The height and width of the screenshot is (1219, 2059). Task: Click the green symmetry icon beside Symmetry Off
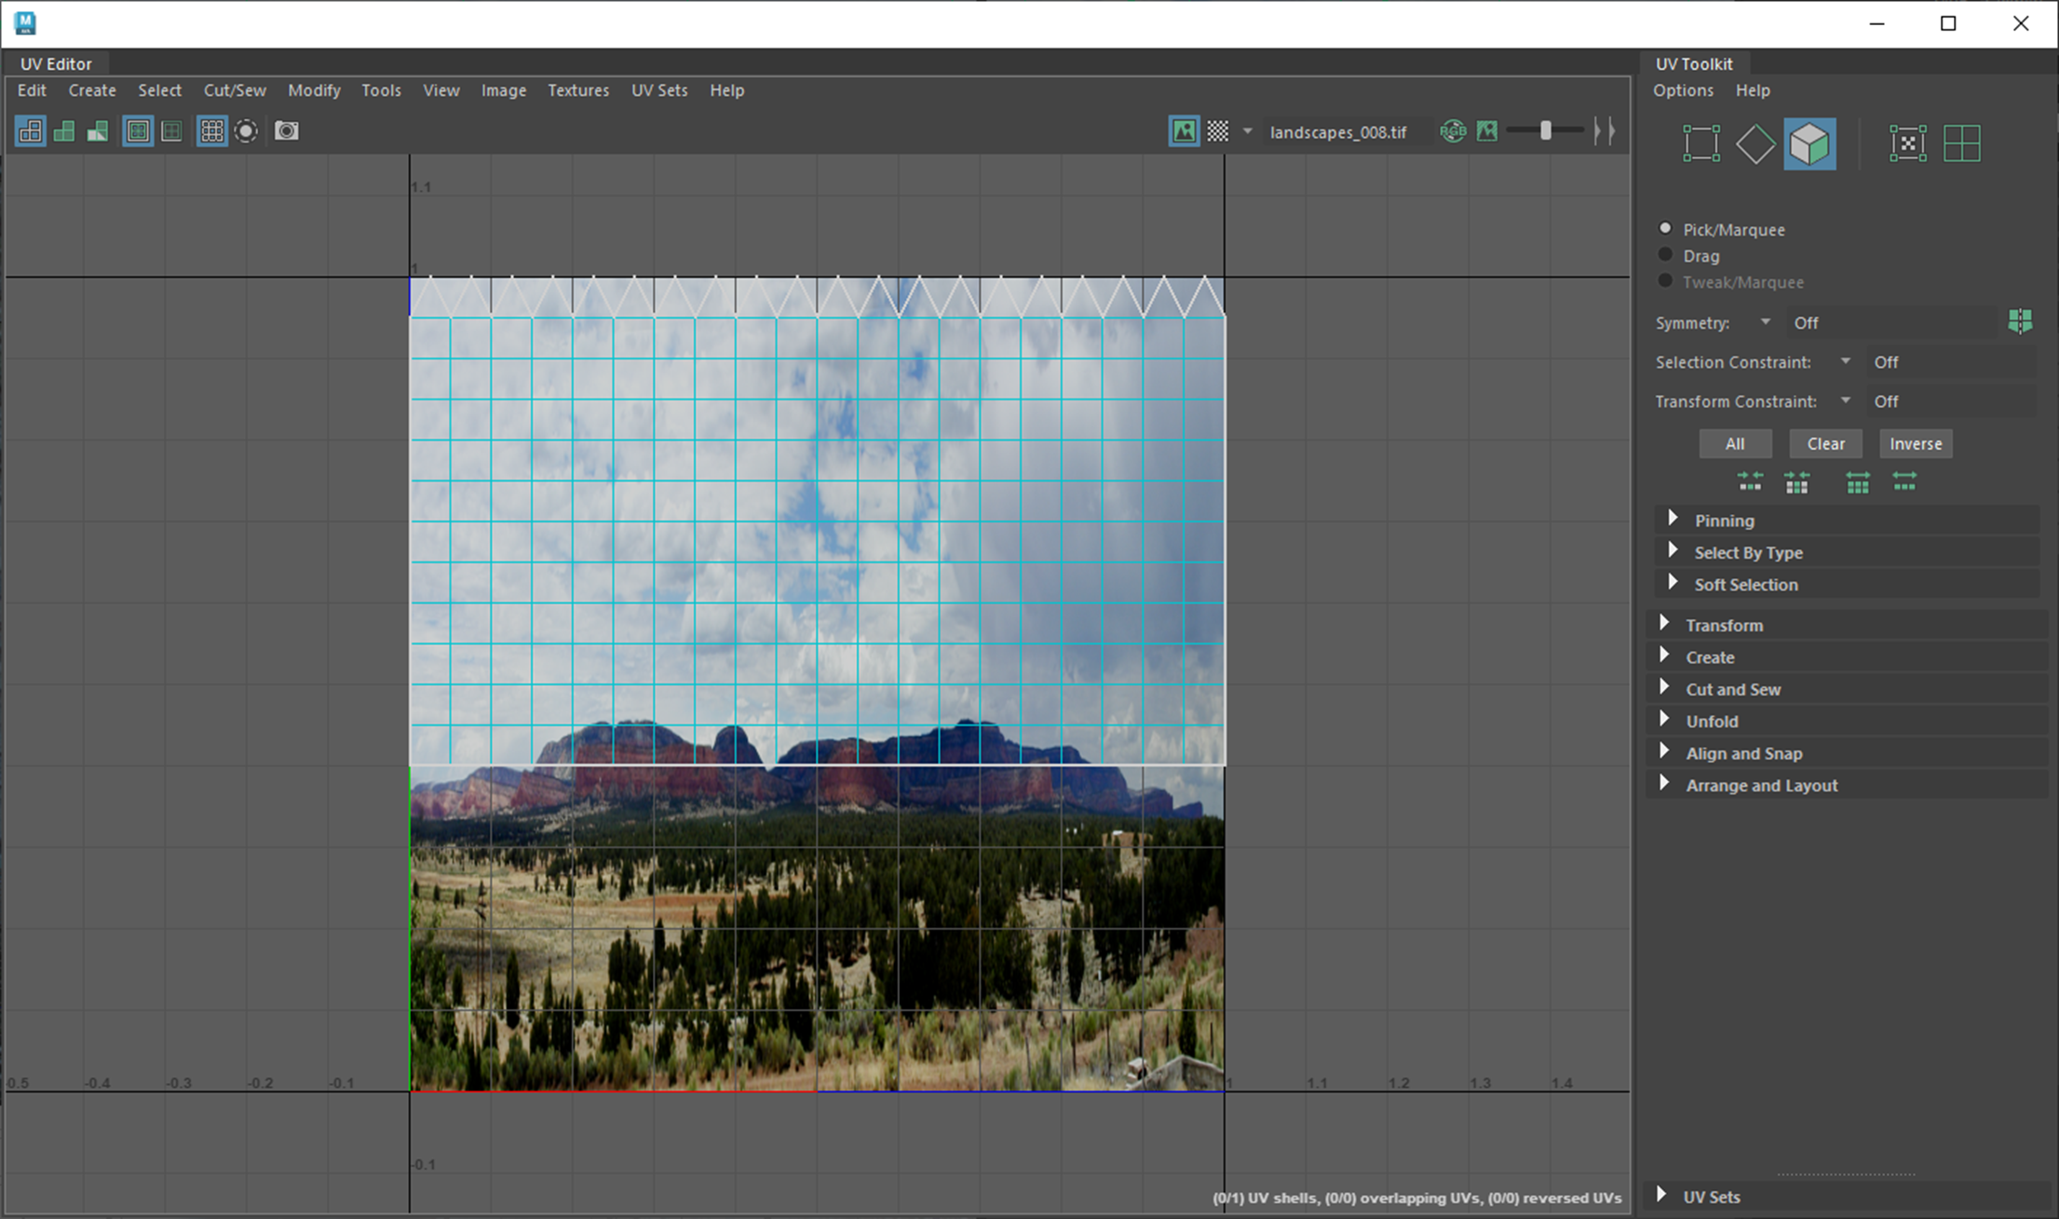coord(2019,322)
